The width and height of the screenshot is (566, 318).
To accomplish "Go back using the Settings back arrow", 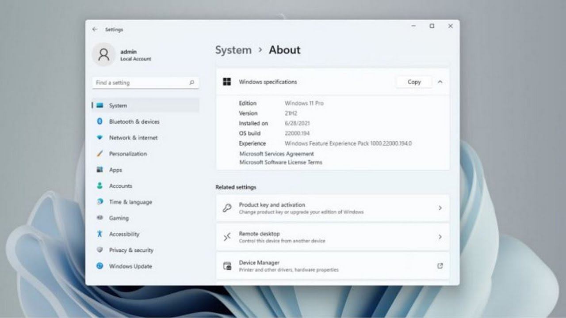I will coord(95,29).
